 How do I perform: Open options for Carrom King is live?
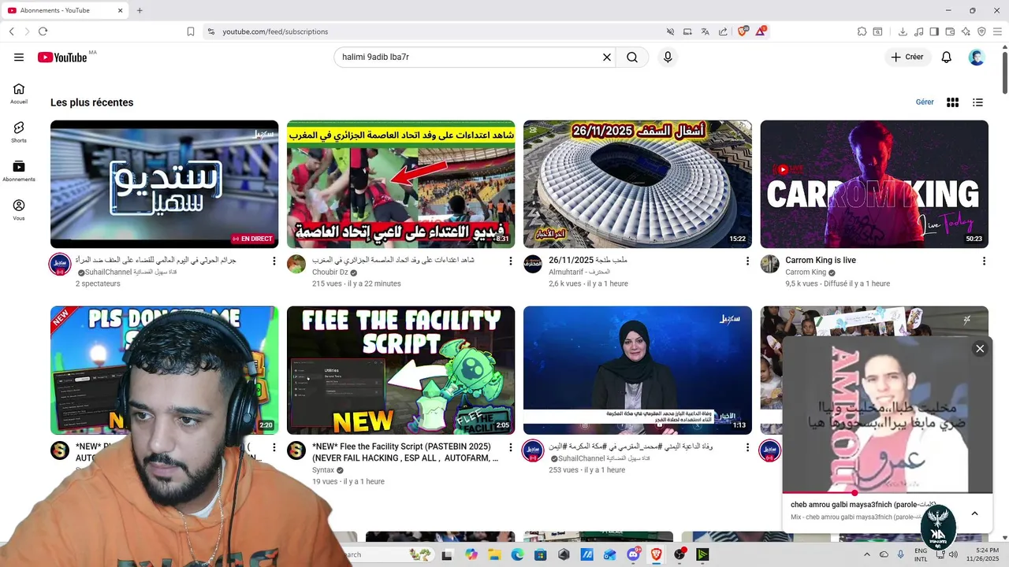click(x=984, y=261)
